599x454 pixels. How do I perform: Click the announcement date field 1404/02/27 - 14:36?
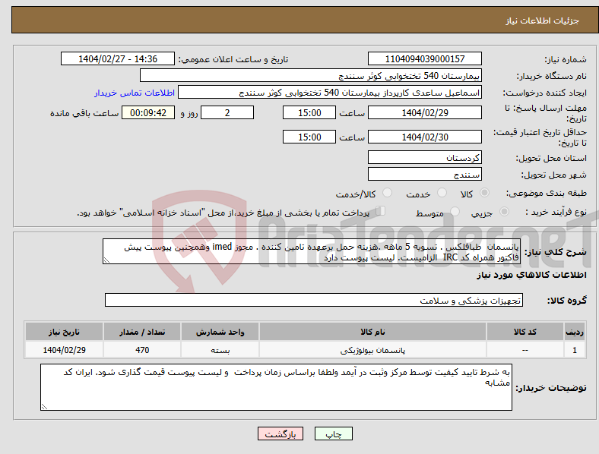click(118, 58)
